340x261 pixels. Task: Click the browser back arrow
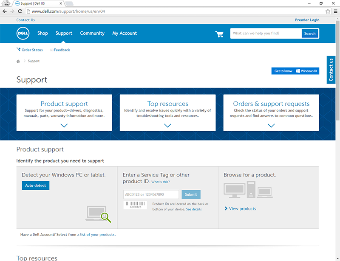(x=5, y=11)
